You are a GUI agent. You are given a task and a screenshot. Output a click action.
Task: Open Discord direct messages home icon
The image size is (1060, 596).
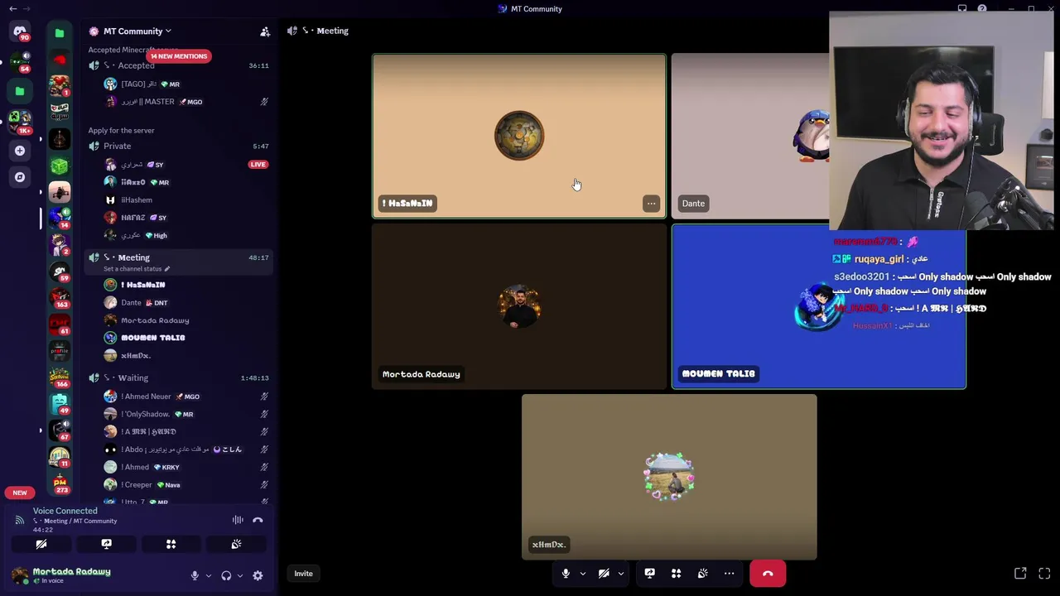[20, 31]
